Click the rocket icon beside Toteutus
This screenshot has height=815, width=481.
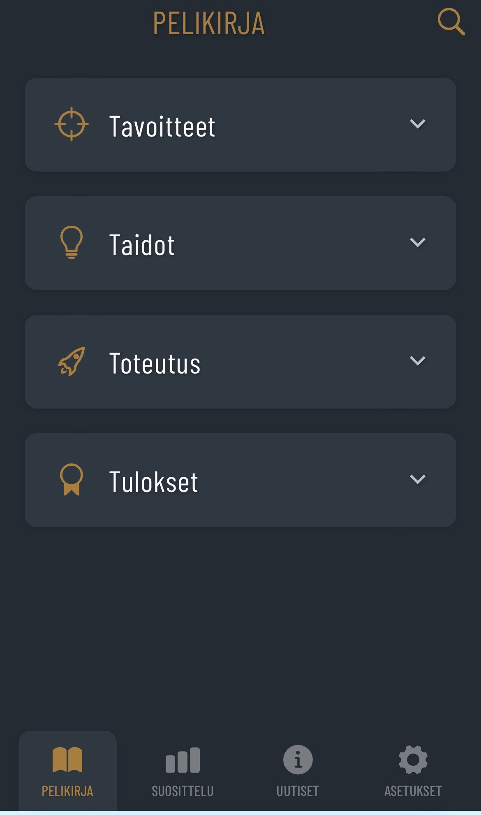pyautogui.click(x=72, y=361)
